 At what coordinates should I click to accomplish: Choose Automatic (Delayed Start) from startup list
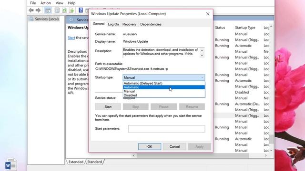(164, 83)
